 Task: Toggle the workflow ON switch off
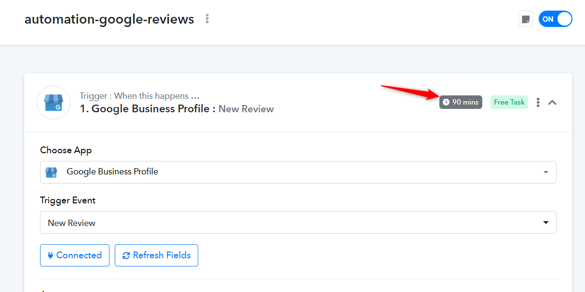(x=555, y=19)
